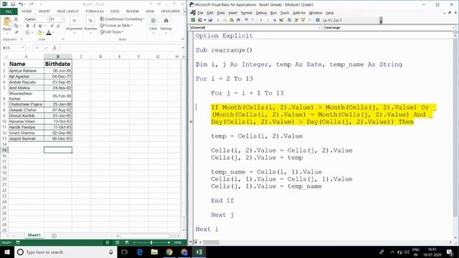Viewport: 459px width, 258px height.
Task: Switch to the INSERT ribbon tab
Action: (44, 11)
